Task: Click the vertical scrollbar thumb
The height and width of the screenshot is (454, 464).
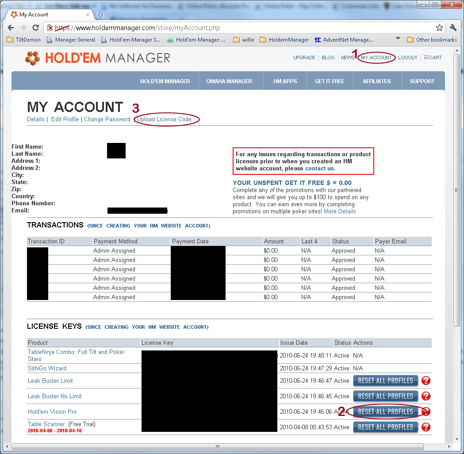Action: click(x=457, y=190)
